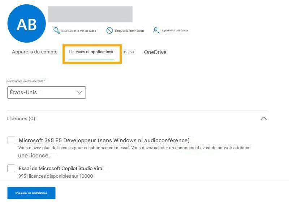
Task: Click 'Microsoft 365 E5 Développeur' license title
Action: (x=104, y=140)
